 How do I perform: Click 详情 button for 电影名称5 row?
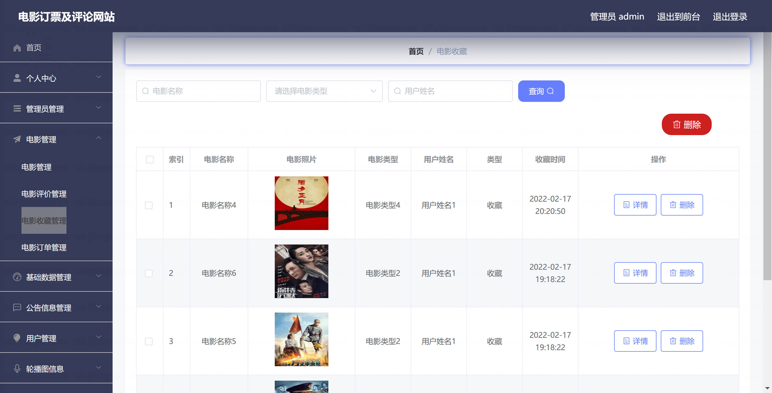coord(635,341)
